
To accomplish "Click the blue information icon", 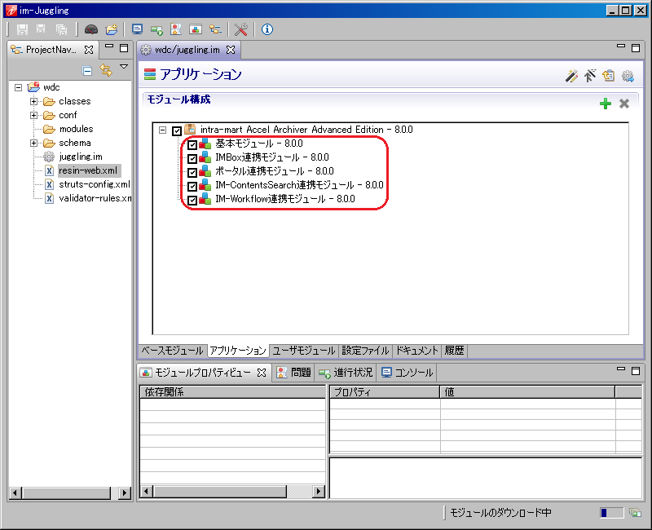I will [267, 29].
